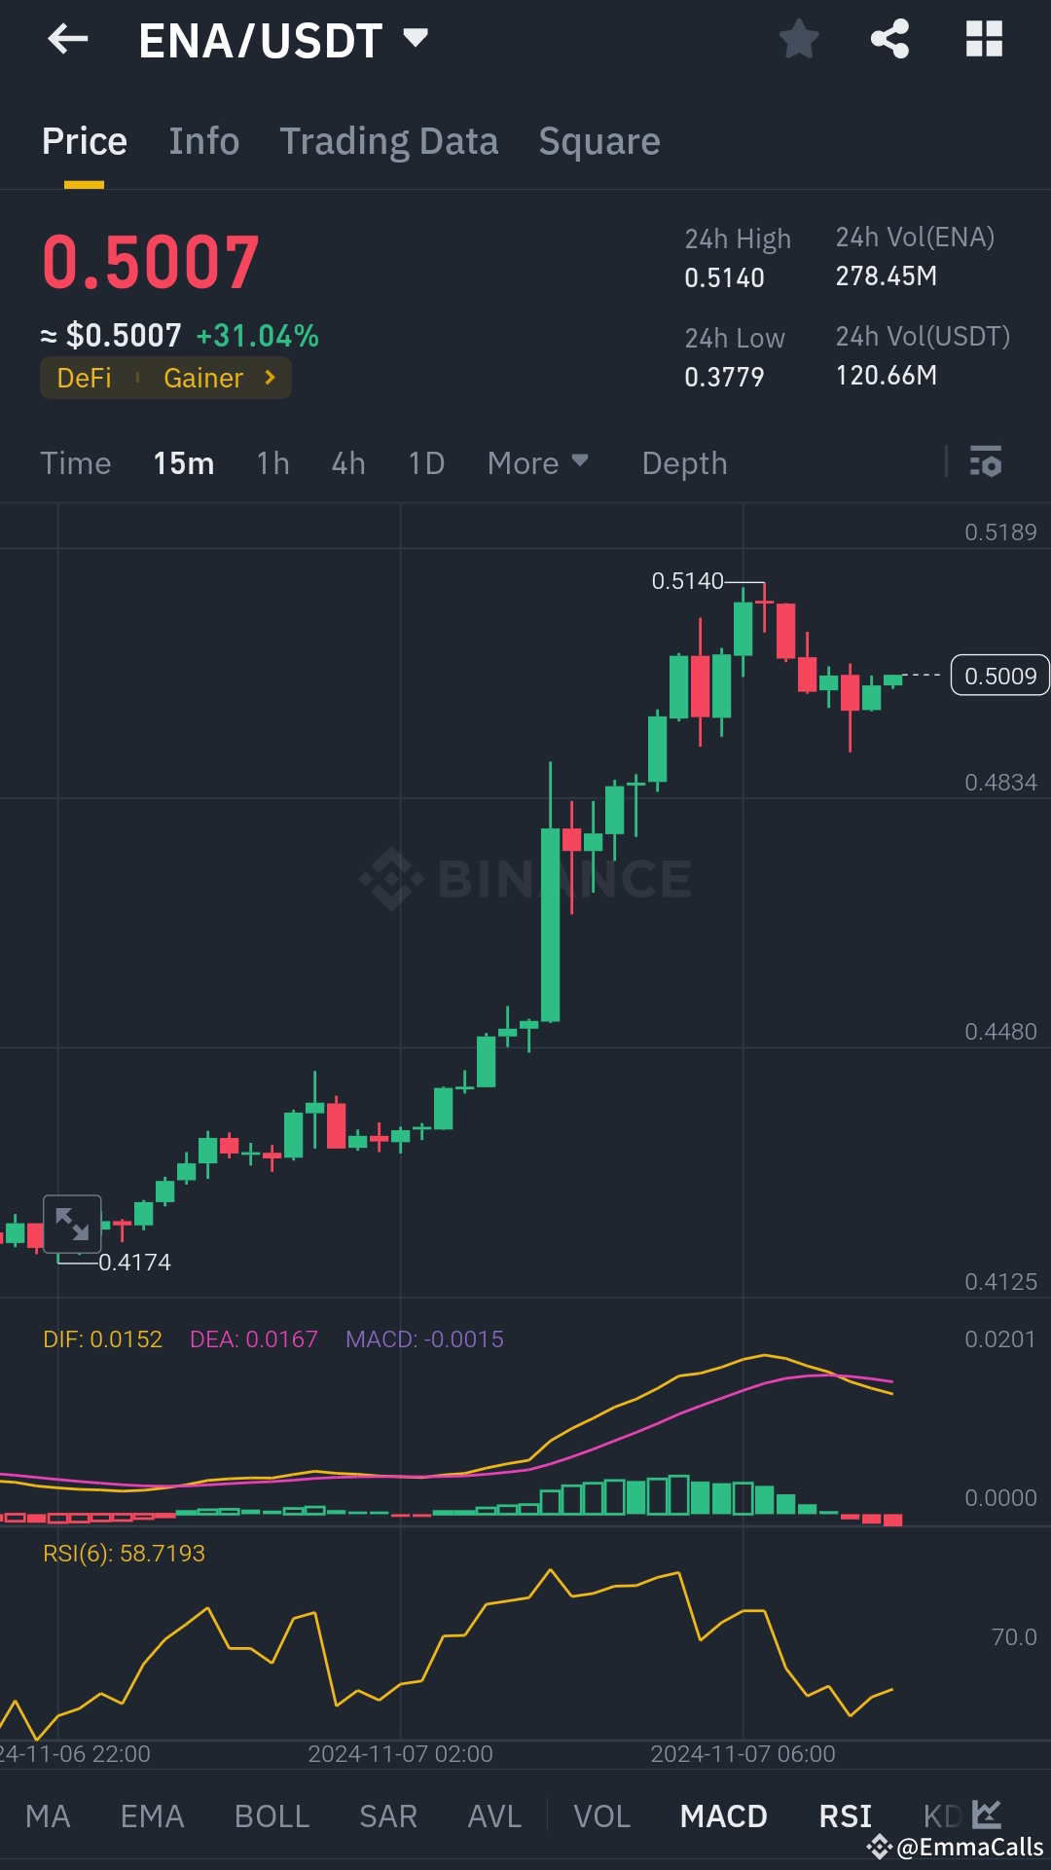Select the 1h timeframe
Image resolution: width=1051 pixels, height=1870 pixels.
pos(272,462)
